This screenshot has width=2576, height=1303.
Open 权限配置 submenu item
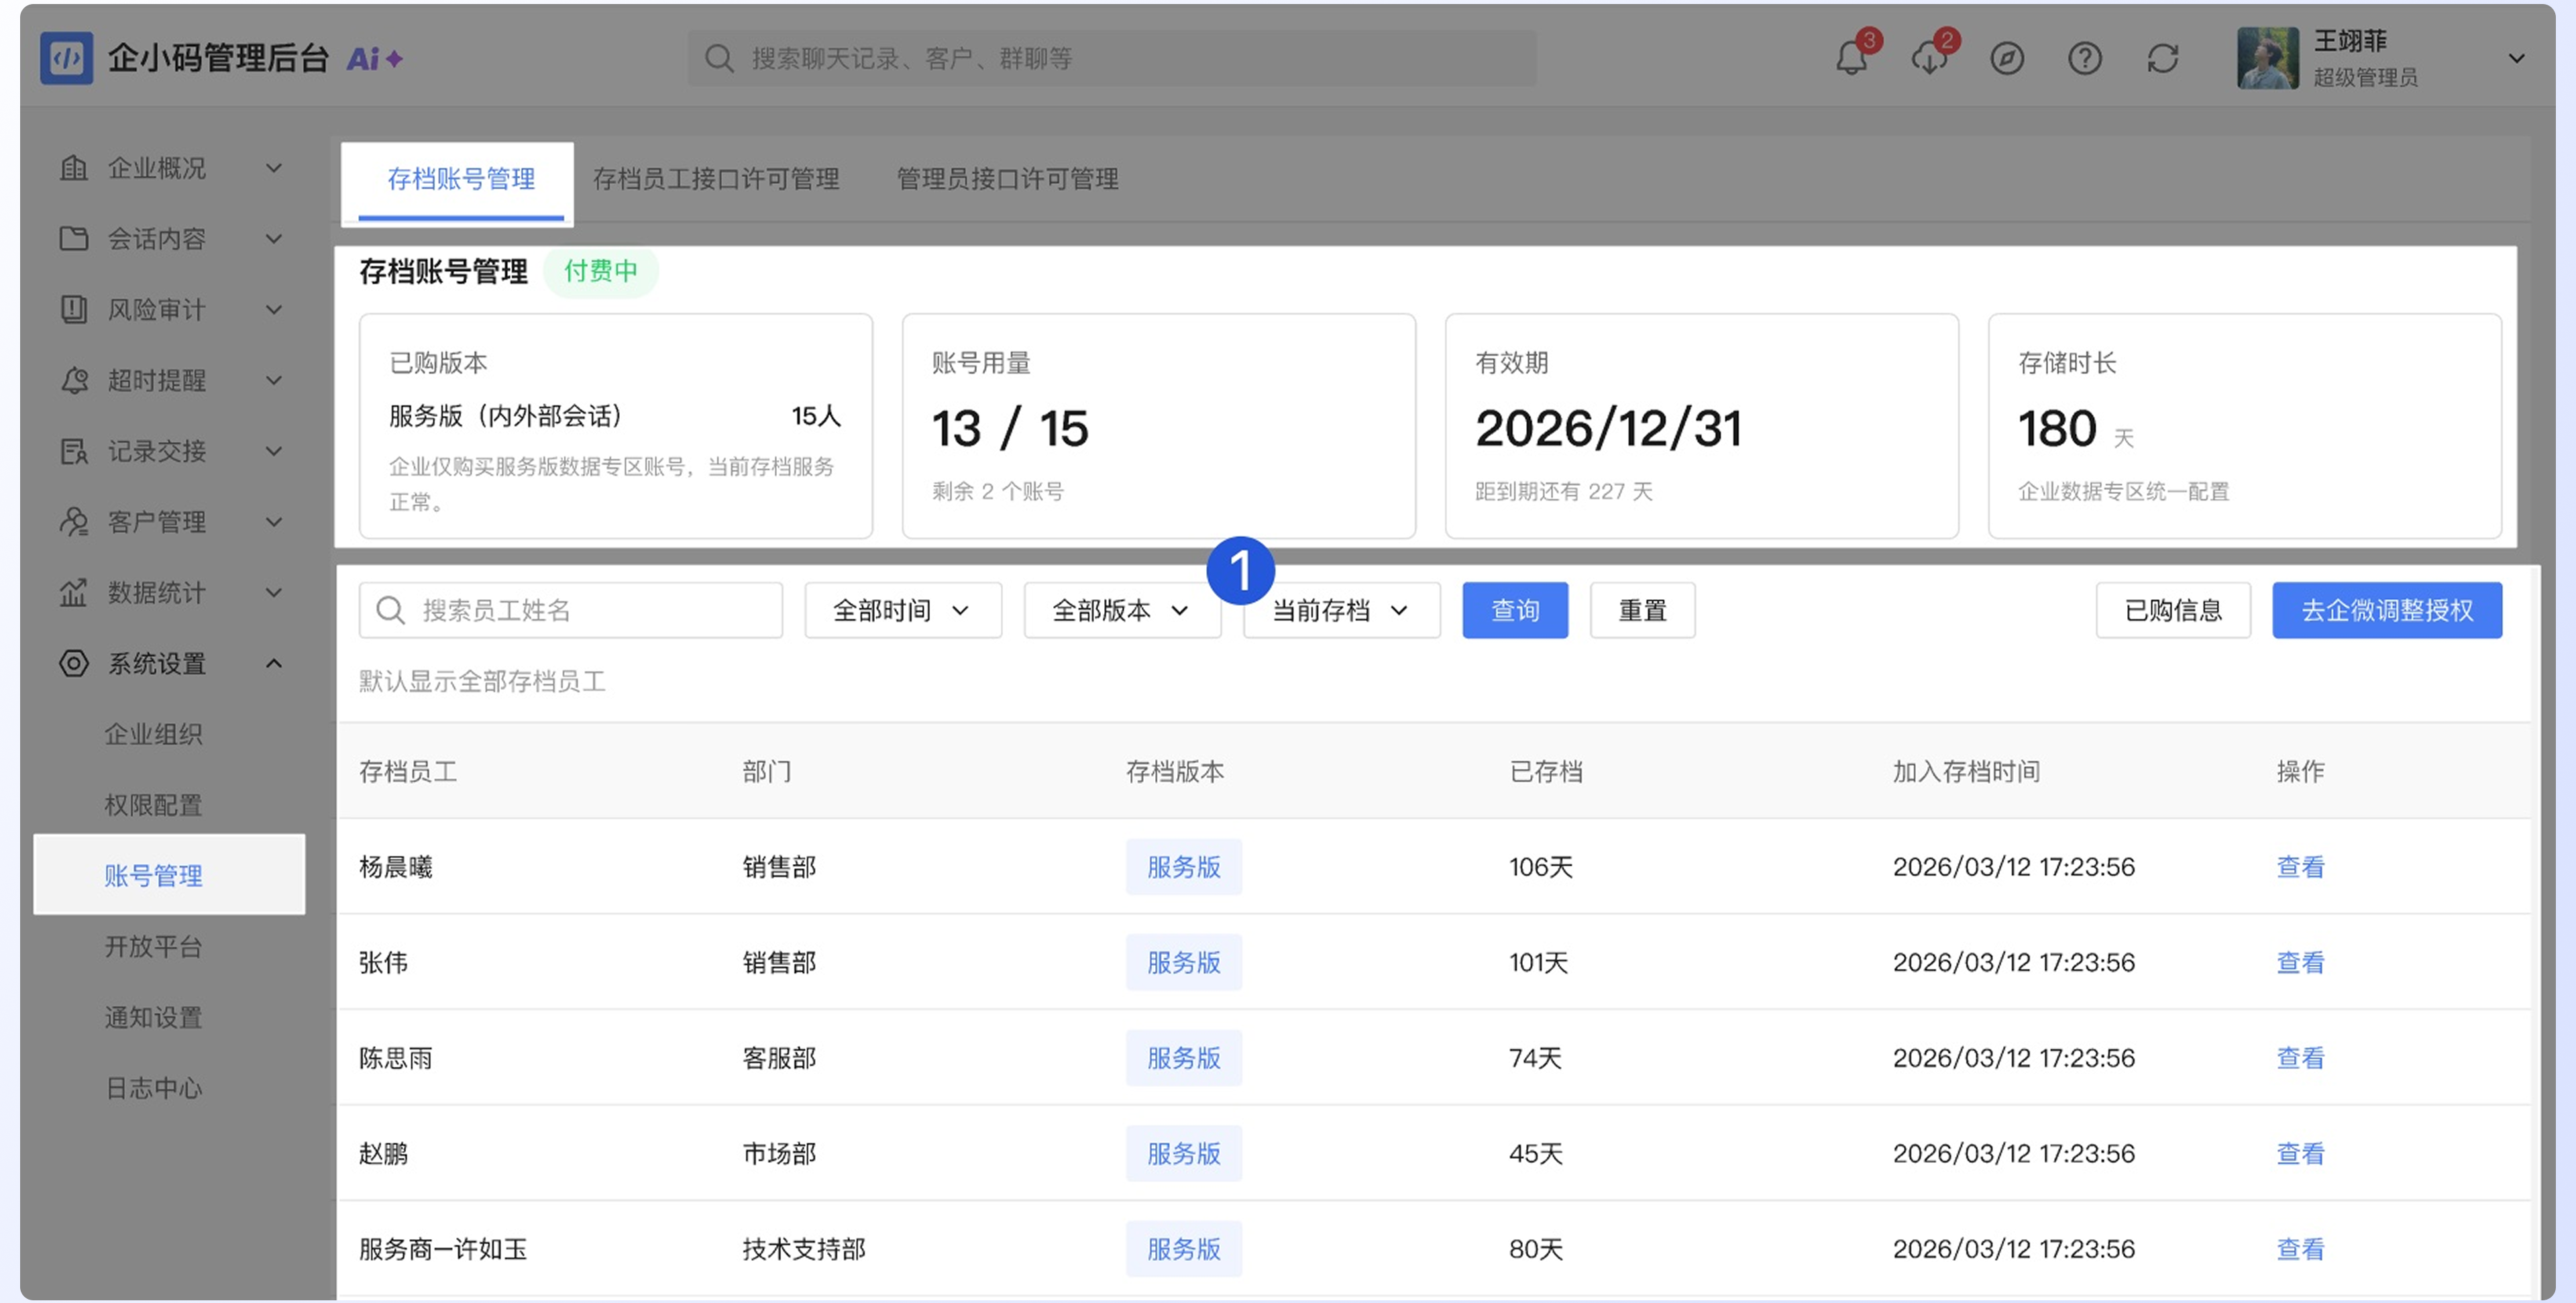(x=153, y=805)
